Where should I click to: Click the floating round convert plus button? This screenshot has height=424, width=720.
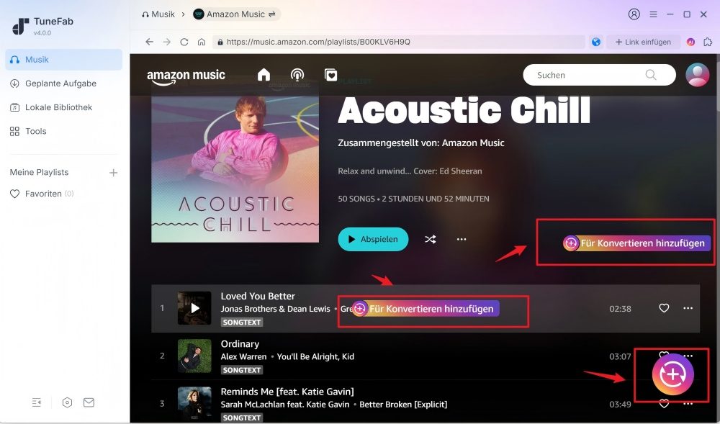click(672, 374)
